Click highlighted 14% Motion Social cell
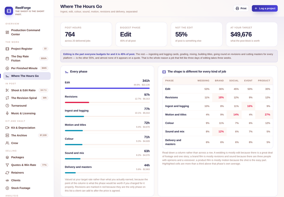This screenshot has width=284, height=197. tap(234, 114)
